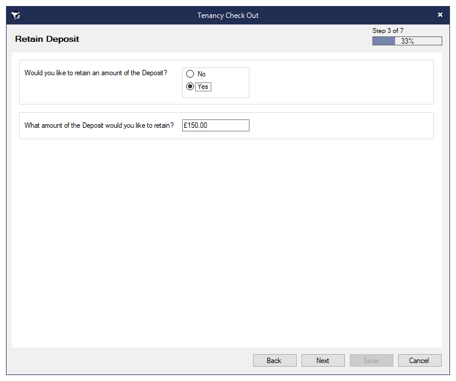Screen dimensions: 456x381
Task: Click the 33% progress bar
Action: pyautogui.click(x=407, y=41)
